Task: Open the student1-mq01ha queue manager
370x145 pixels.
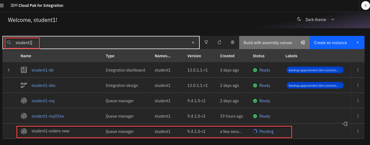Action: click(x=47, y=116)
